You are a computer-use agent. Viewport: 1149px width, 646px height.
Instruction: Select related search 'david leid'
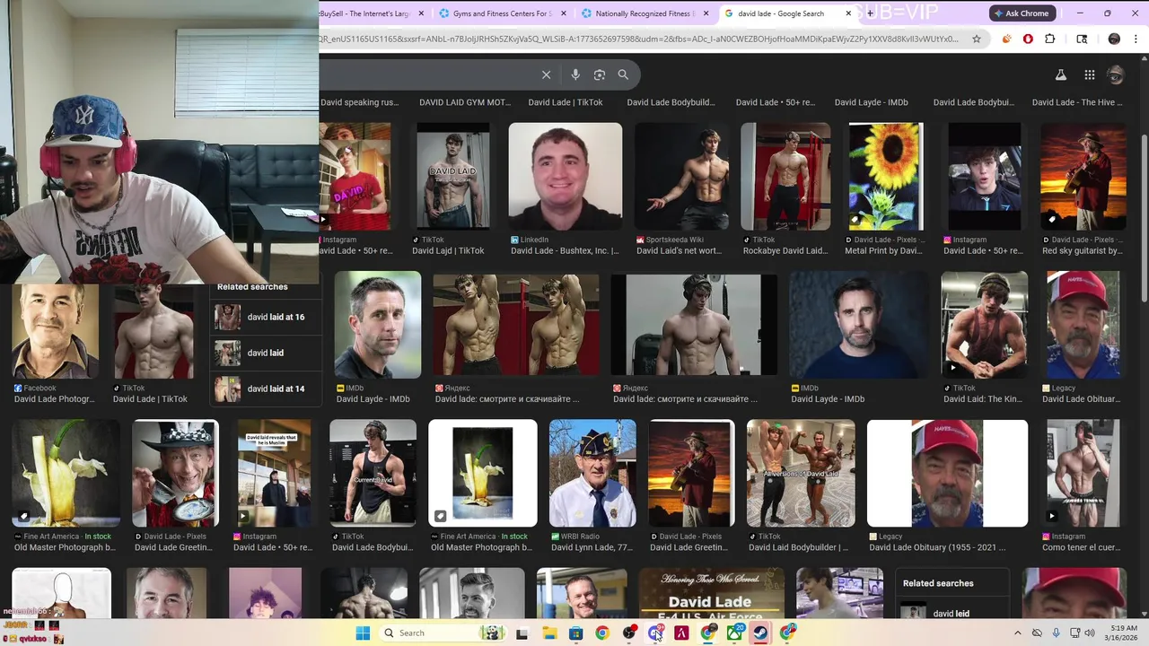952,614
